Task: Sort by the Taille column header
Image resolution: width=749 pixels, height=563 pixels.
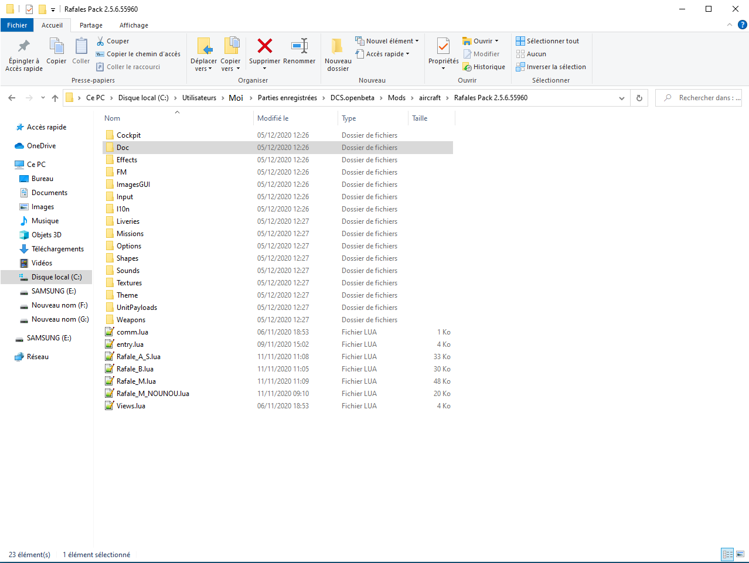Action: [x=431, y=118]
